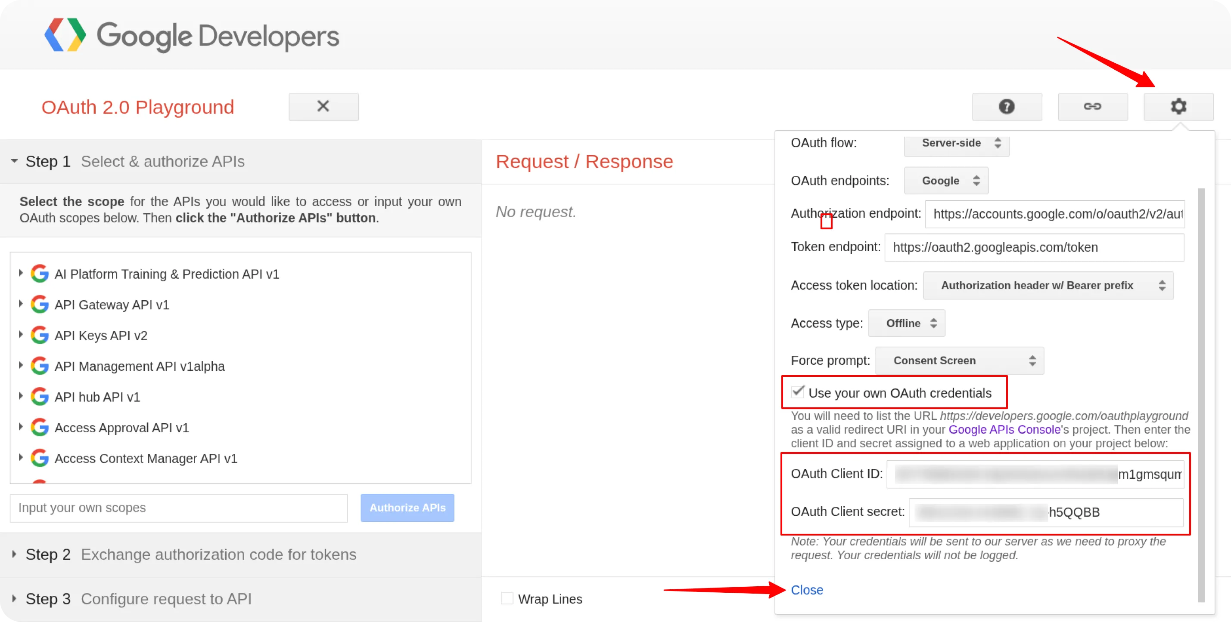The image size is (1231, 622).
Task: Open the help question mark icon
Action: (1007, 106)
